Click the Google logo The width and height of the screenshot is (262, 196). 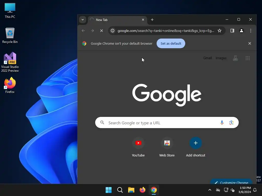[x=167, y=95]
